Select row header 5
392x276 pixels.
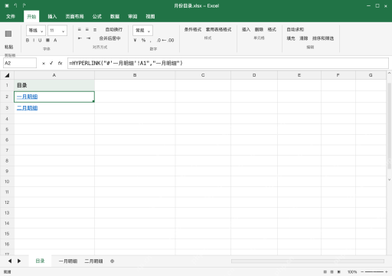7,130
